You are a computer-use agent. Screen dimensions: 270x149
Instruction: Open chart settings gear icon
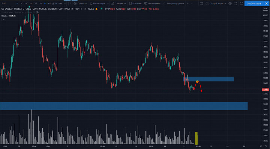click(230, 3)
